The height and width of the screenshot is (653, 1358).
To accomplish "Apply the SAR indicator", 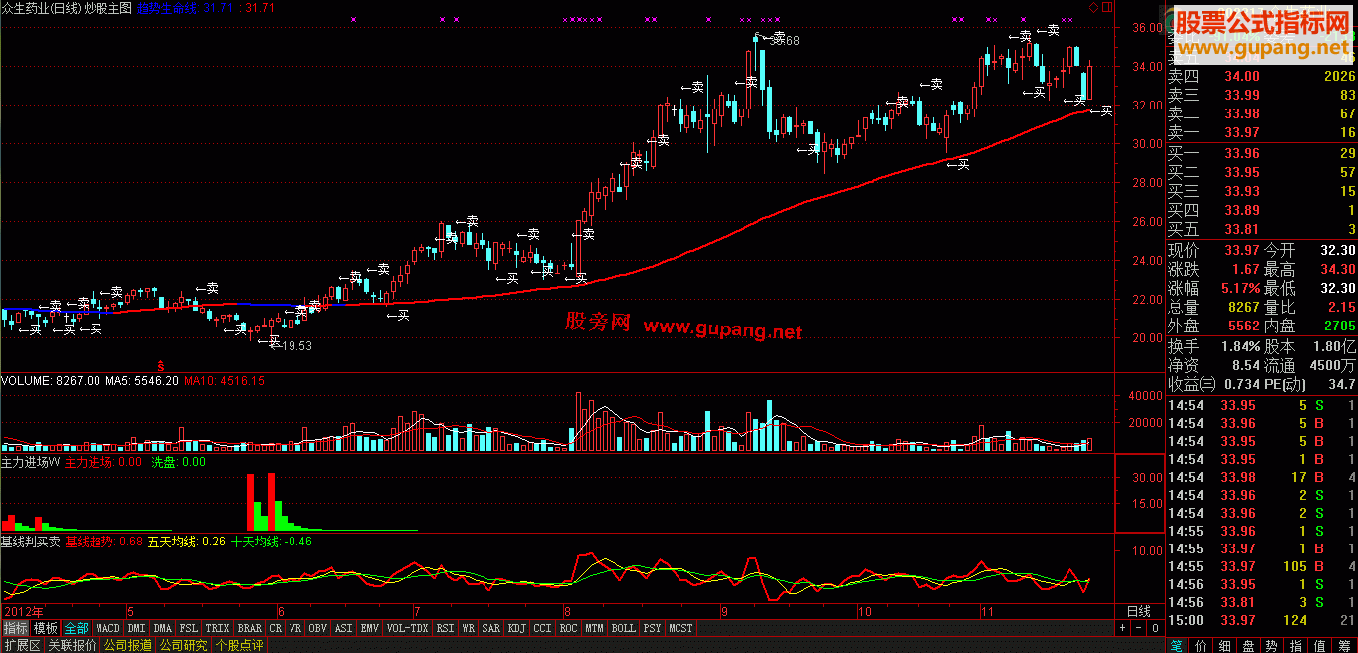I will [x=491, y=628].
